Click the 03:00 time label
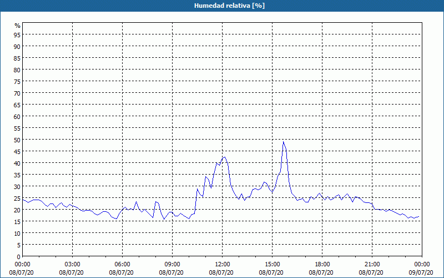 73,265
